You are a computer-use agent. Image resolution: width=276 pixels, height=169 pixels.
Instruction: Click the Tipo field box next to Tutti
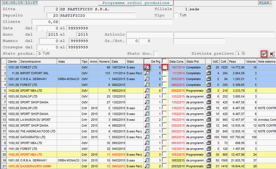click(x=176, y=15)
